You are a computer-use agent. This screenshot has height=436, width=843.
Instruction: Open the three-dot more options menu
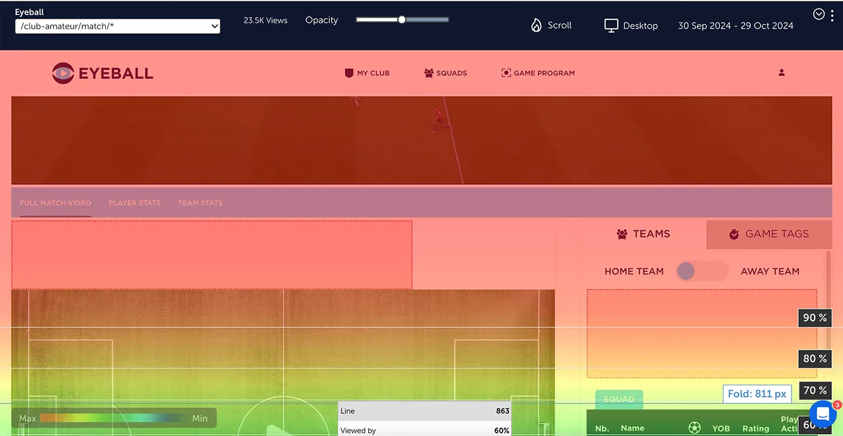point(833,16)
